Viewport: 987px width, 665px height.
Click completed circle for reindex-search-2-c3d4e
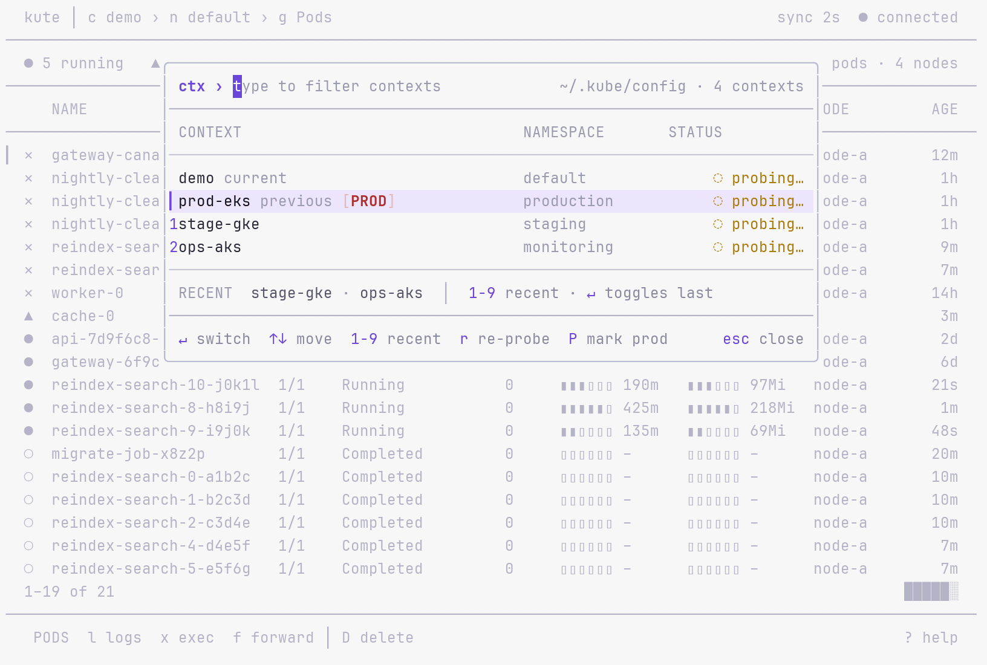click(28, 523)
